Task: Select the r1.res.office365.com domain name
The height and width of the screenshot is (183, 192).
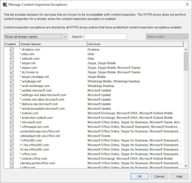Action: pyautogui.click(x=34, y=145)
